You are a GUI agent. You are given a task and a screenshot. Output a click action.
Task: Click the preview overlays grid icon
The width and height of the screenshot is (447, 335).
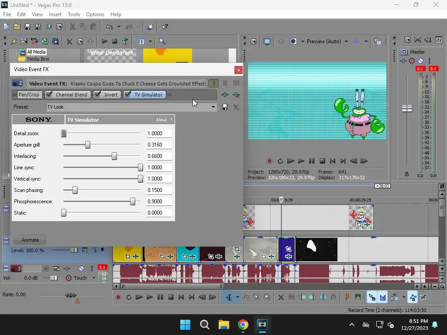(356, 41)
